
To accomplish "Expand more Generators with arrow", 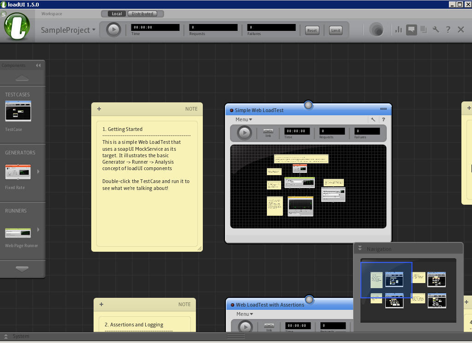I will [38, 171].
